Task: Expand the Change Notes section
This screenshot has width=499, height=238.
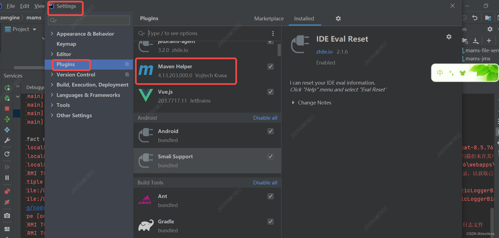Action: (x=293, y=103)
